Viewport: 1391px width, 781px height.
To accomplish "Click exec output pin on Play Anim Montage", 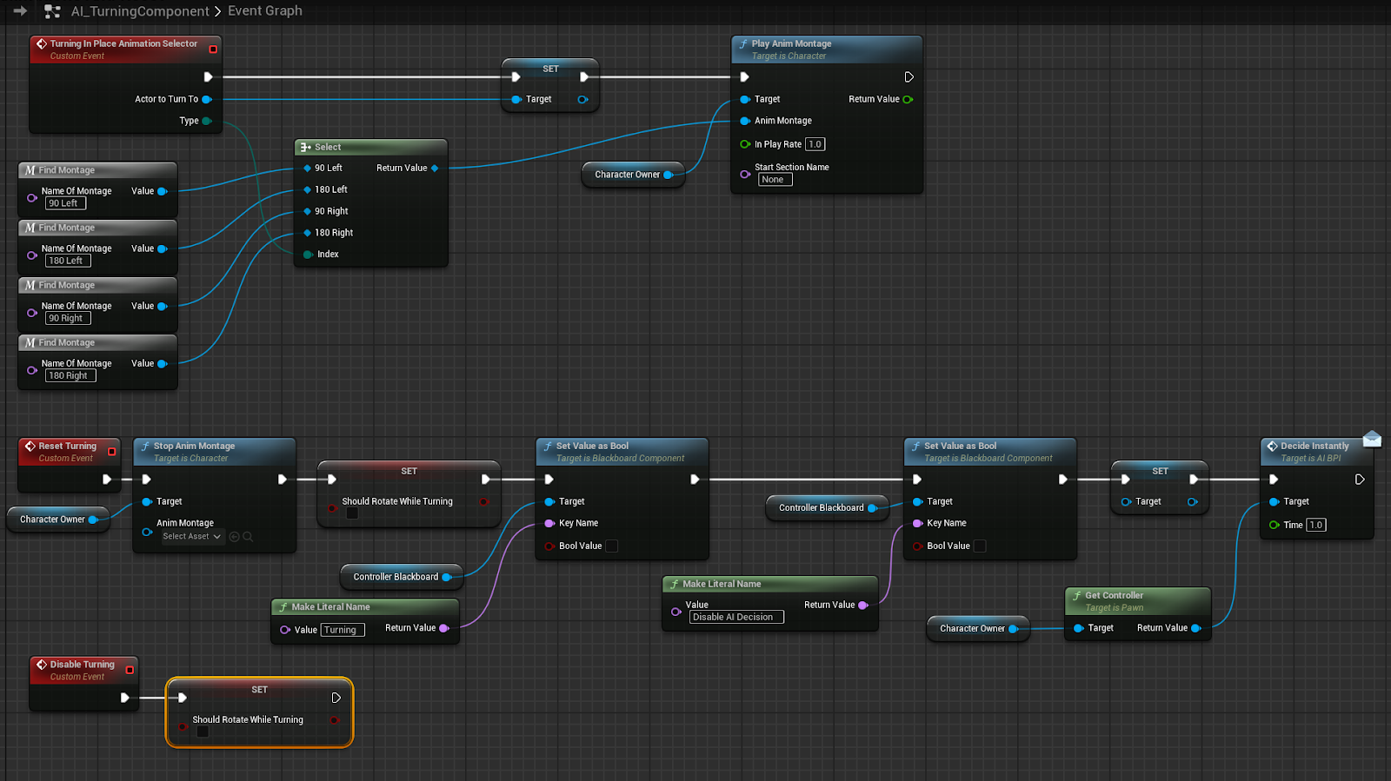I will 908,77.
